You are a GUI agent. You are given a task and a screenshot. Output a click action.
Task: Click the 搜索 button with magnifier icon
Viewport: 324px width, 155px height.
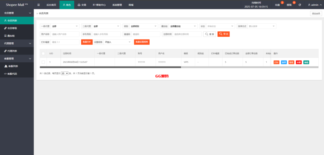point(209,34)
